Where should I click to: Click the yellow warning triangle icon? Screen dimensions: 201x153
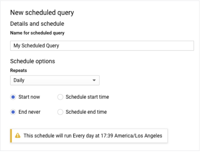click(18, 135)
